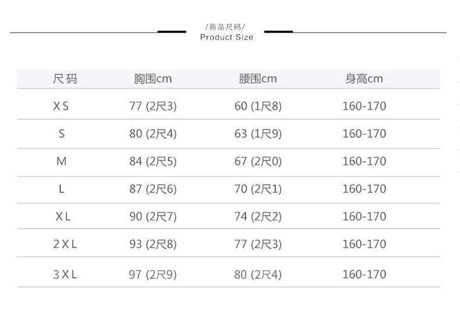Click the S size row label
This screenshot has height=327, width=460.
click(62, 134)
